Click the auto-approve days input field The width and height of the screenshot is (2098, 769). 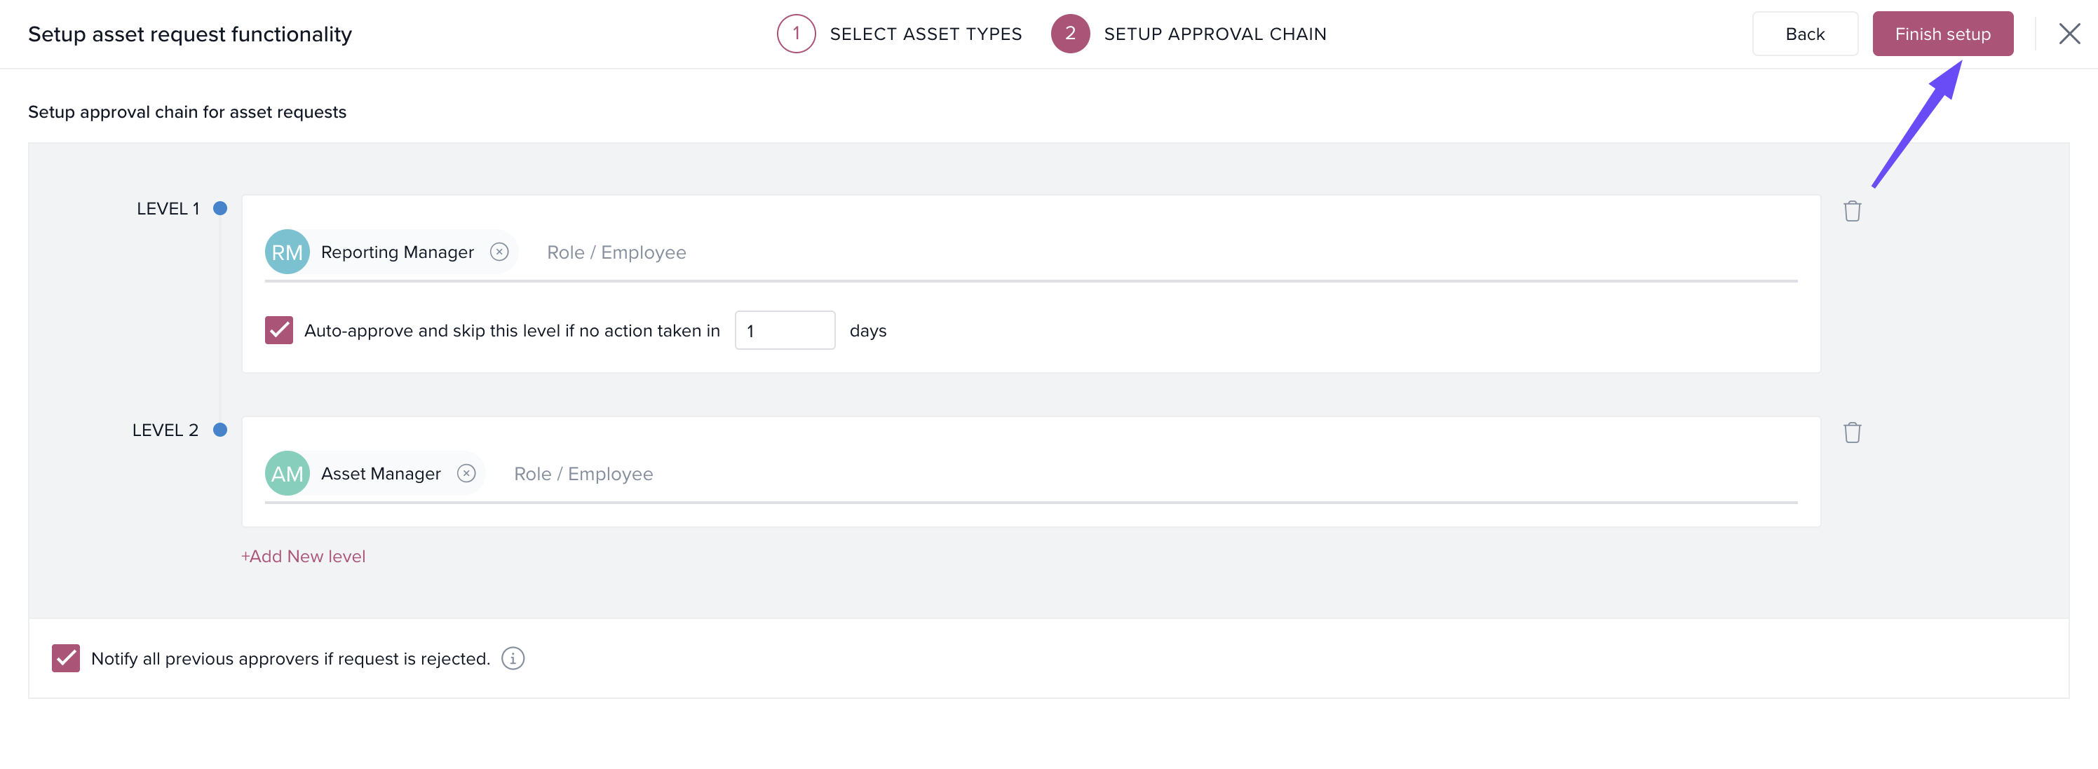point(785,331)
